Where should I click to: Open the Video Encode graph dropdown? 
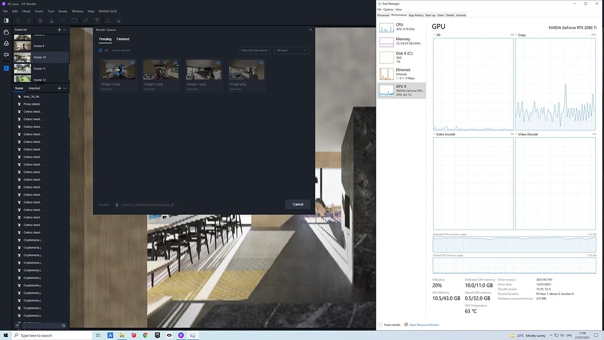click(x=435, y=134)
